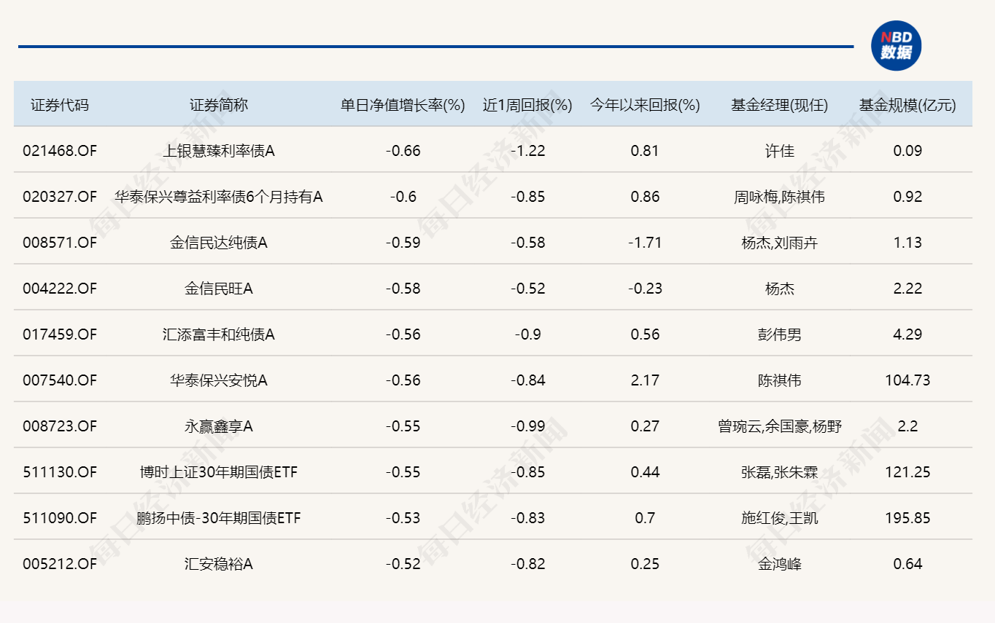
Task: Select fund code 007540.OF
Action: (x=60, y=380)
